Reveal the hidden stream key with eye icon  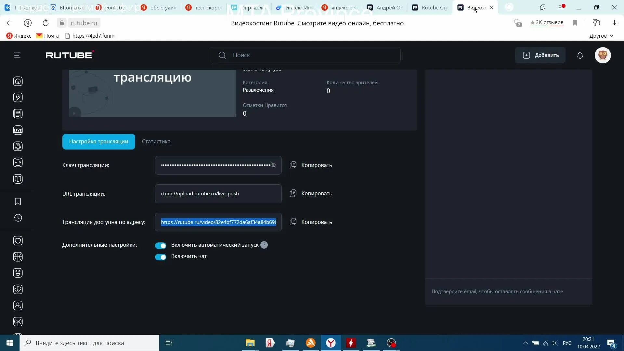(273, 165)
